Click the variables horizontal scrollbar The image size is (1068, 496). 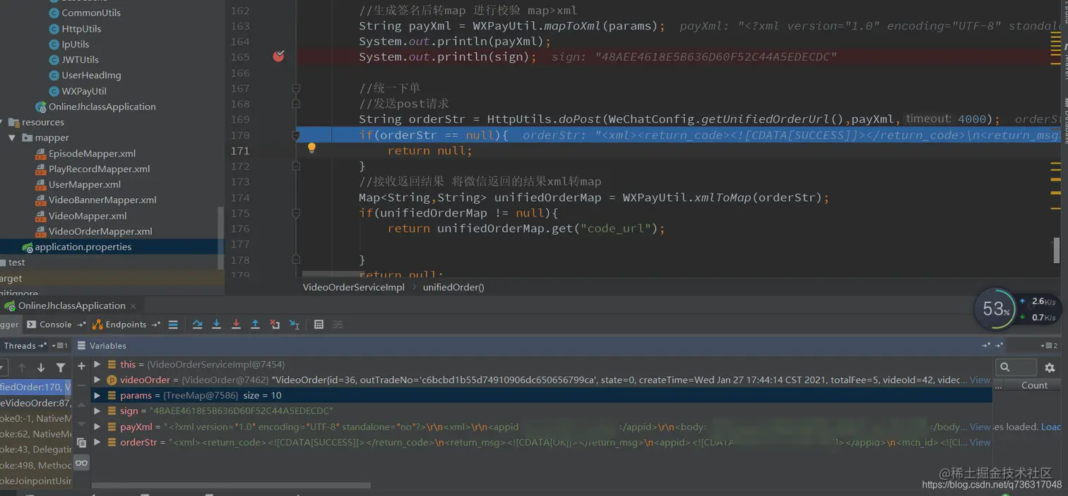pos(231,485)
